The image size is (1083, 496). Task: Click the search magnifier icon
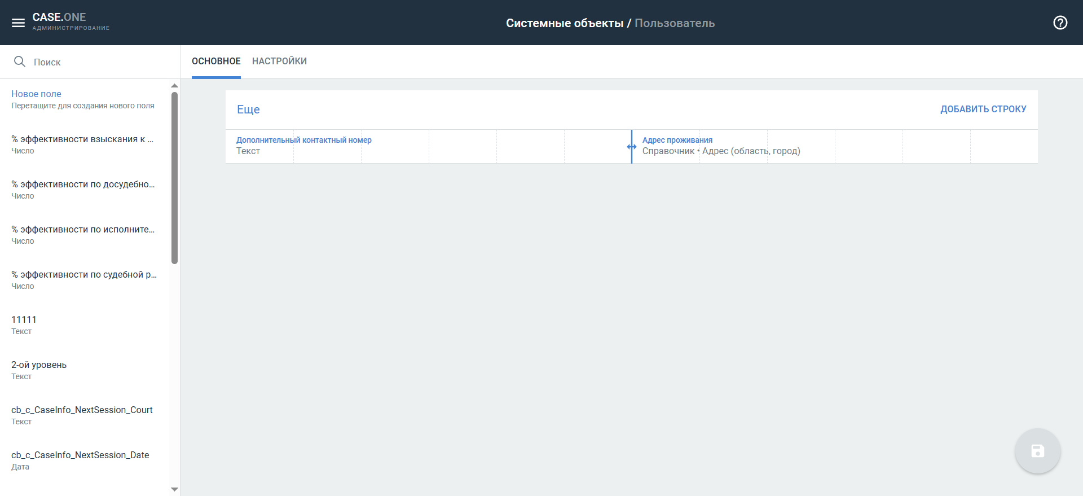point(20,62)
